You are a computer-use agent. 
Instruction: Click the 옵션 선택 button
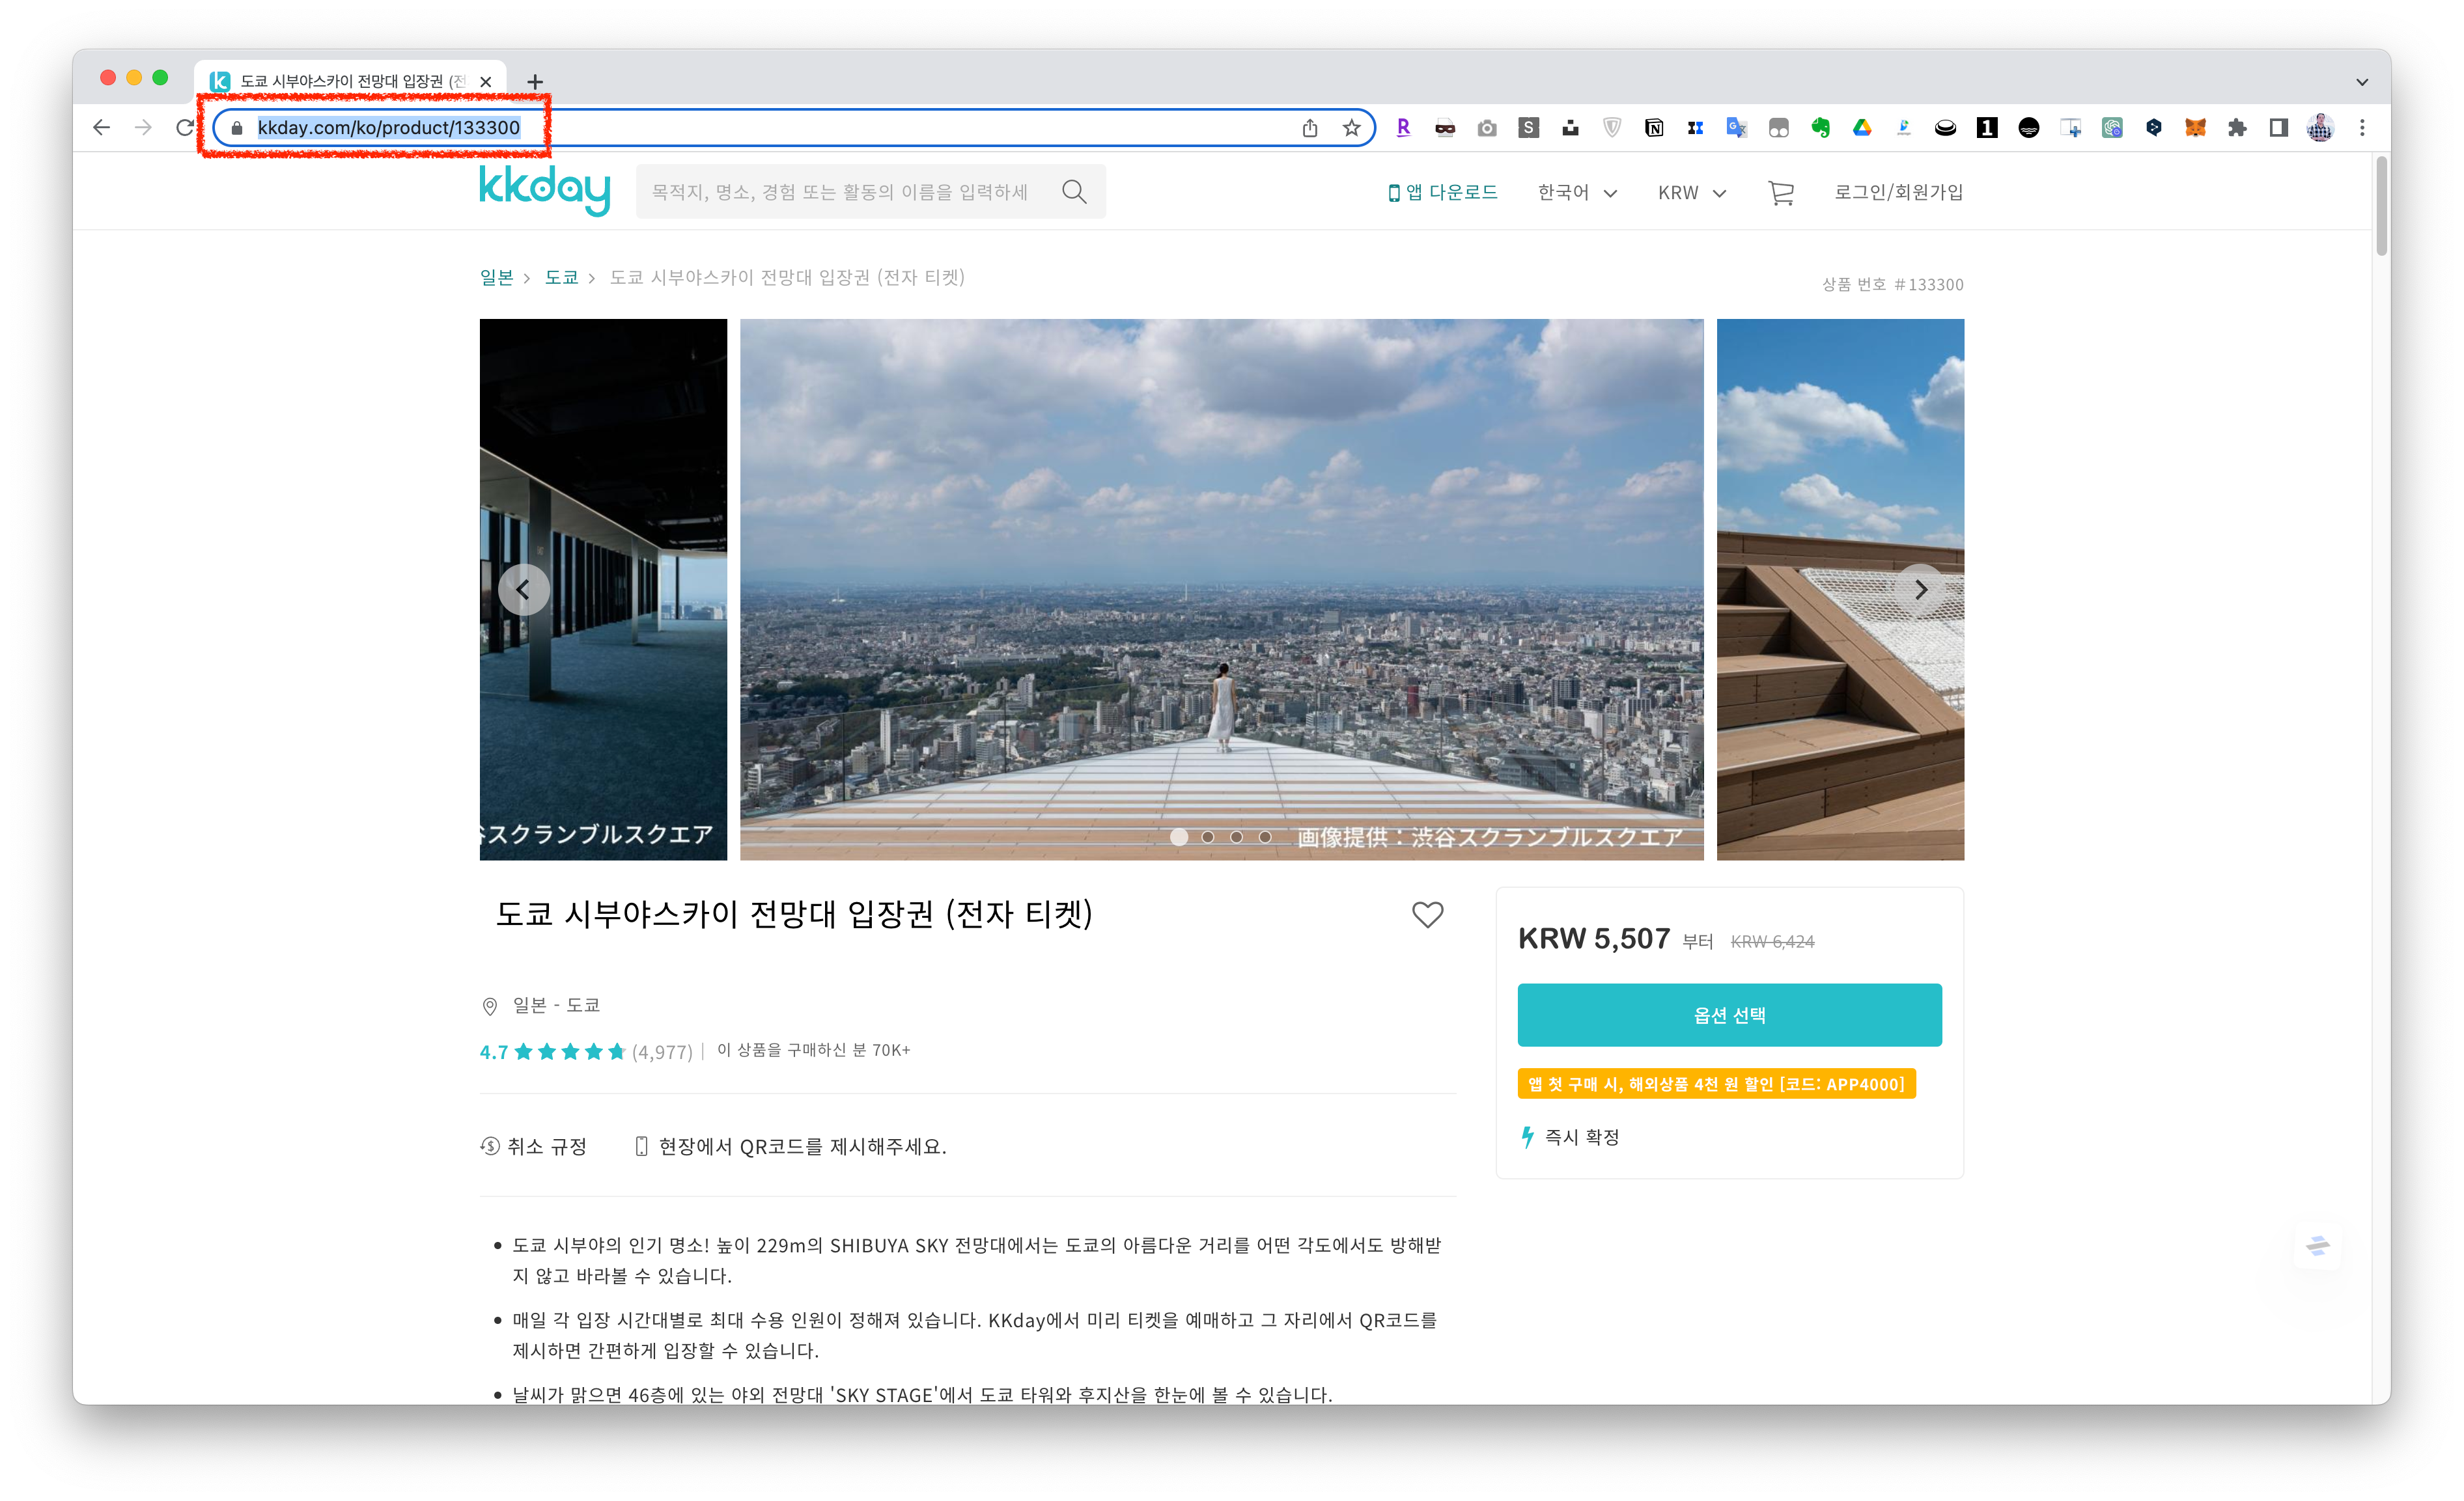pos(1729,1015)
